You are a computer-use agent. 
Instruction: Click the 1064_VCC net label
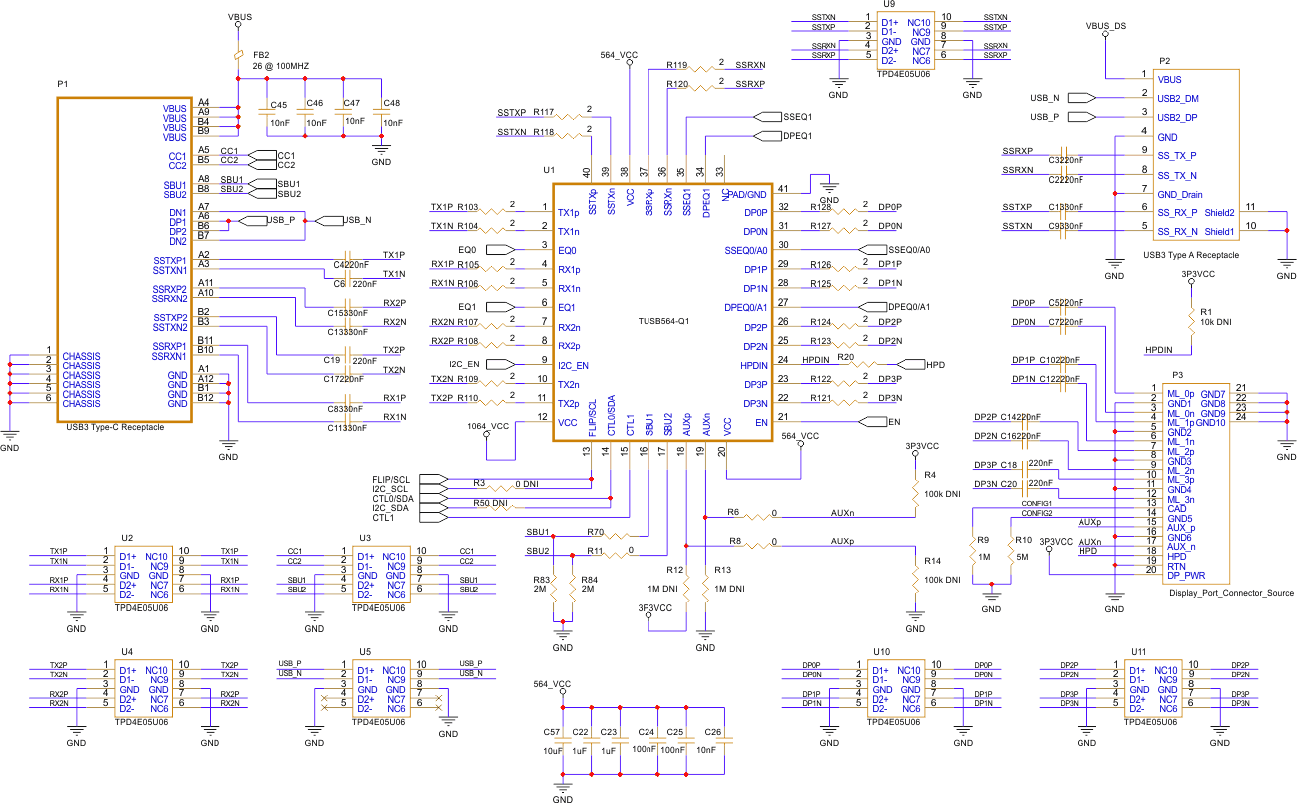[x=488, y=426]
